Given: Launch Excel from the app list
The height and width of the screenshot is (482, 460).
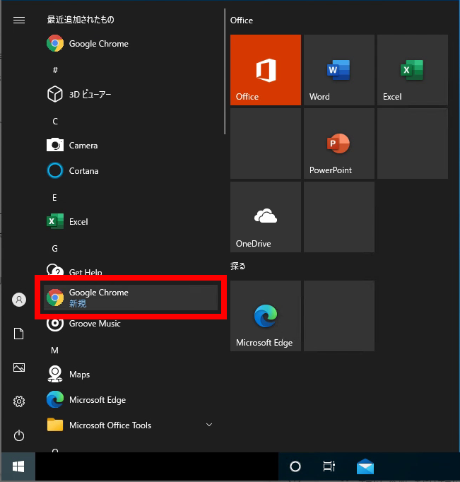Looking at the screenshot, I should (131, 222).
